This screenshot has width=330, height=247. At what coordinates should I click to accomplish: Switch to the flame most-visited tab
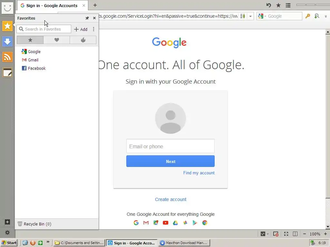(83, 40)
